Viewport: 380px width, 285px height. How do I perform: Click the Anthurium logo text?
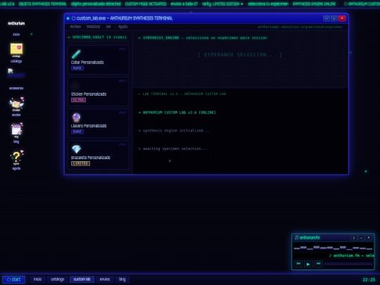[x=16, y=23]
